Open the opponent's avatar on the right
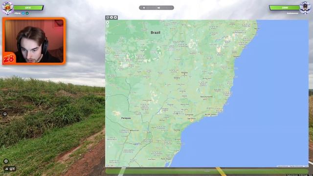 click(x=305, y=8)
